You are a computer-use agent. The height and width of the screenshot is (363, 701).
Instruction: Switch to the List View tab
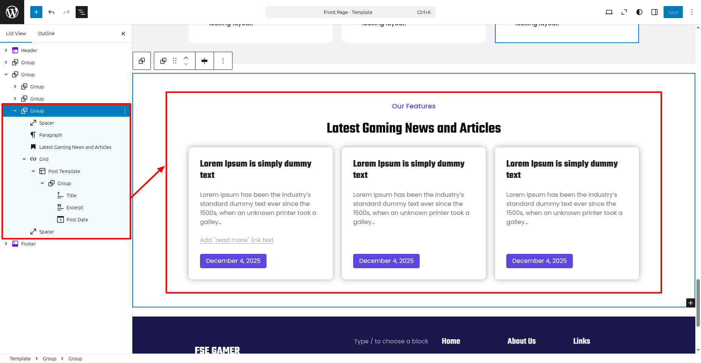[x=16, y=33]
